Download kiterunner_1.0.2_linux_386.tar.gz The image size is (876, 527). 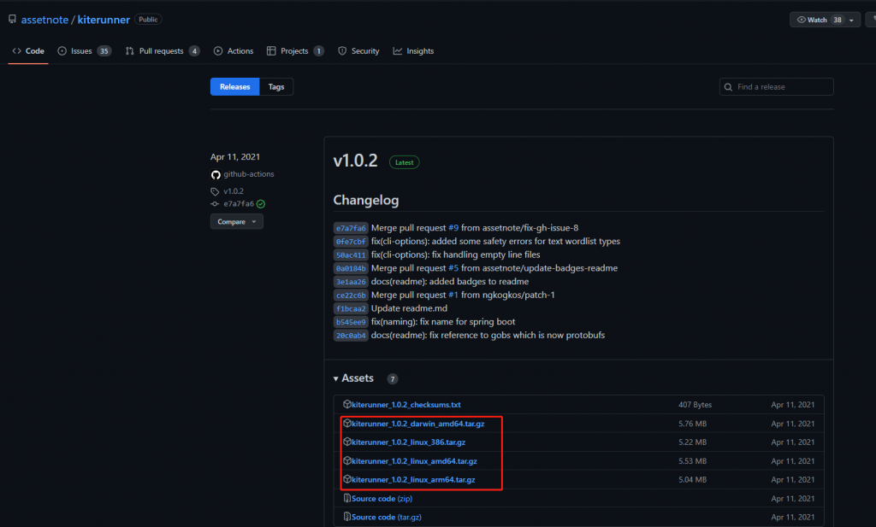(x=408, y=442)
